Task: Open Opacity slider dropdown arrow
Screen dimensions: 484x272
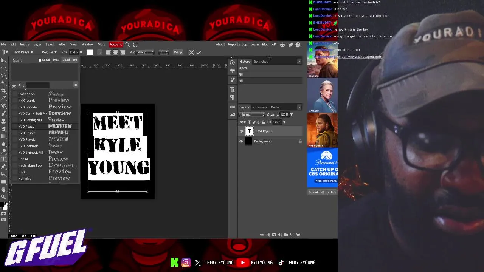Action: click(292, 114)
